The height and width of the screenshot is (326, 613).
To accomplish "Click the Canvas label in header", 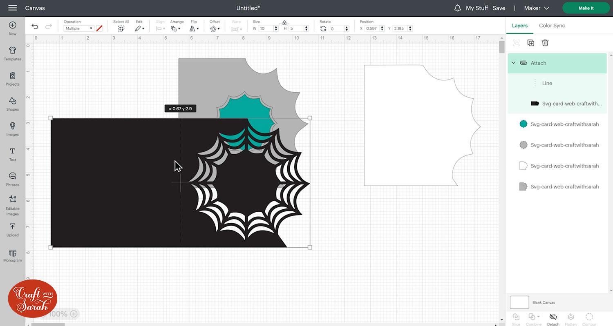I will coord(35,8).
